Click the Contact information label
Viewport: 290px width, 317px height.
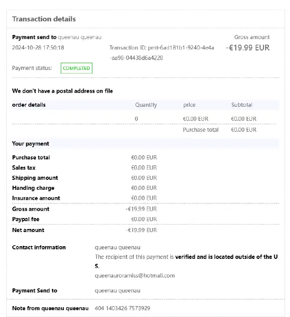pos(39,248)
